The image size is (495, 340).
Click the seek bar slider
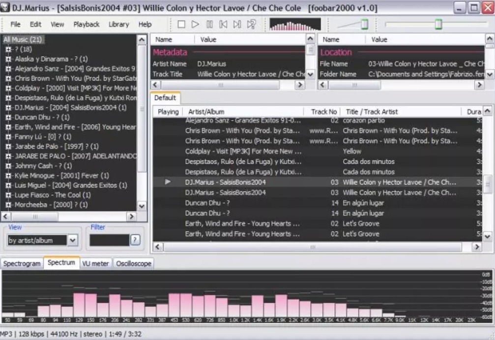(438, 24)
